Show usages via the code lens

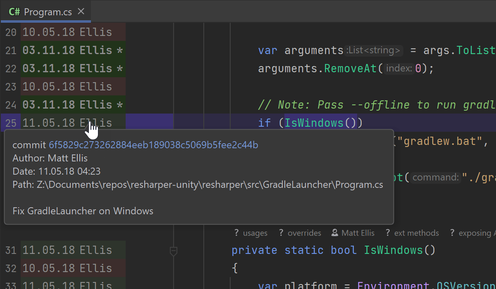click(x=250, y=233)
